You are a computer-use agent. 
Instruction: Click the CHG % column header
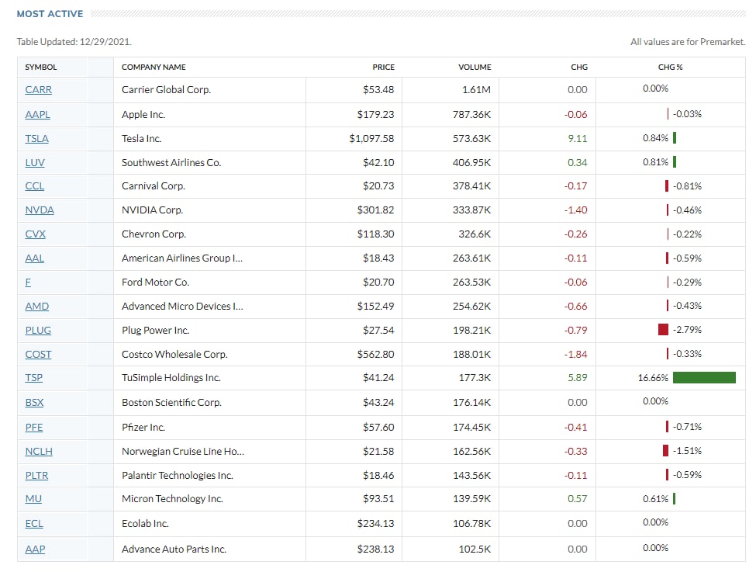click(x=670, y=68)
